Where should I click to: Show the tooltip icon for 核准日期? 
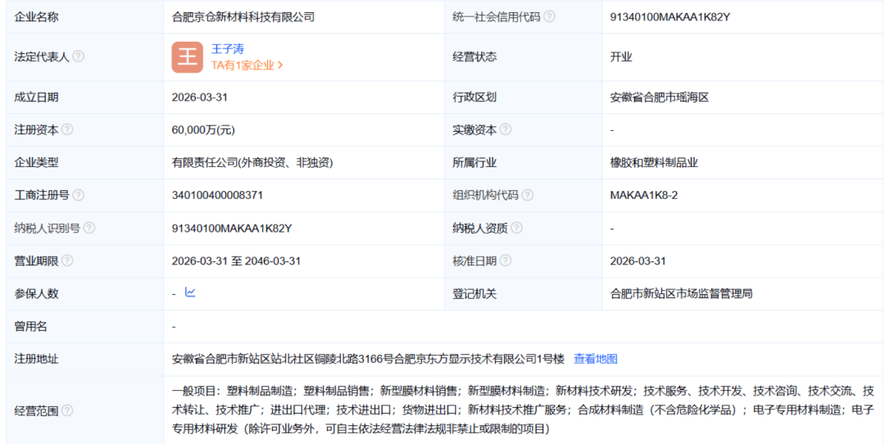click(x=506, y=261)
